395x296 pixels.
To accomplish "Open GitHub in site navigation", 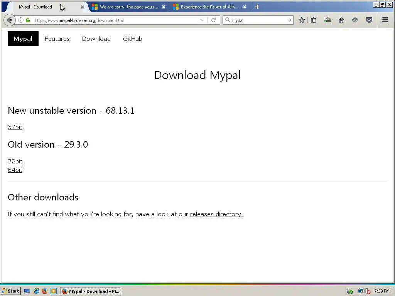I will point(133,39).
